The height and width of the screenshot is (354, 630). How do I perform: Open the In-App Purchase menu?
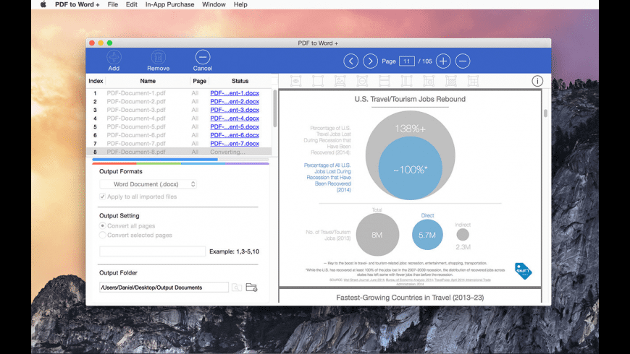(169, 4)
